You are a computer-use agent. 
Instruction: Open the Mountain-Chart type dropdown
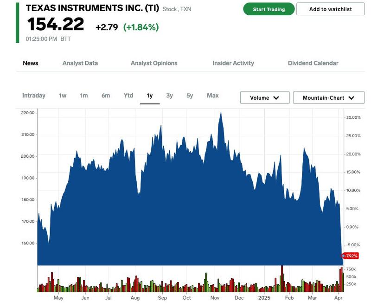coord(328,98)
